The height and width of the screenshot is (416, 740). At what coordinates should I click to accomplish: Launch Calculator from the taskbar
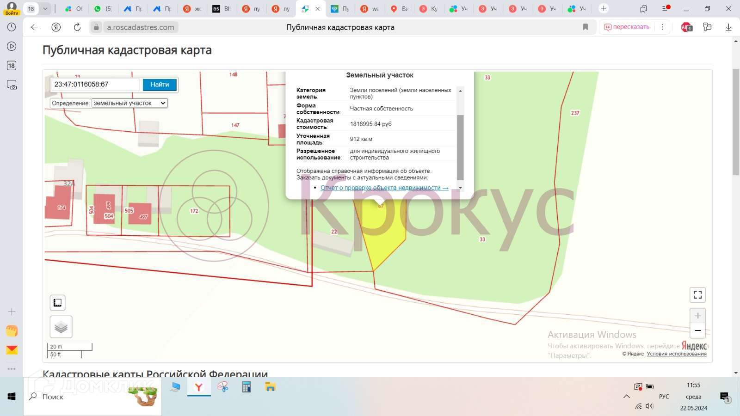point(246,387)
